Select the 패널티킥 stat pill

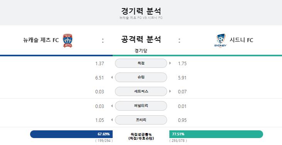click(141, 106)
